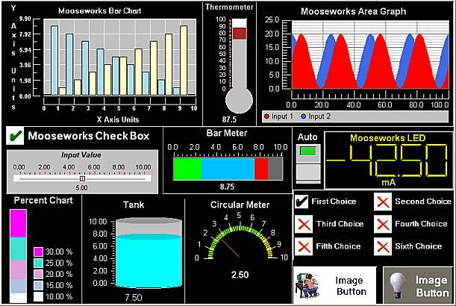Flip the Auto toggle switch
The height and width of the screenshot is (306, 456).
pyautogui.click(x=307, y=163)
